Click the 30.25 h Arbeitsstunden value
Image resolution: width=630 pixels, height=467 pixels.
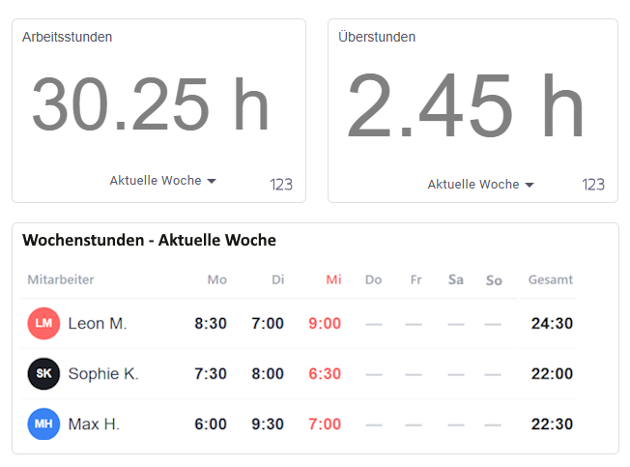point(151,104)
